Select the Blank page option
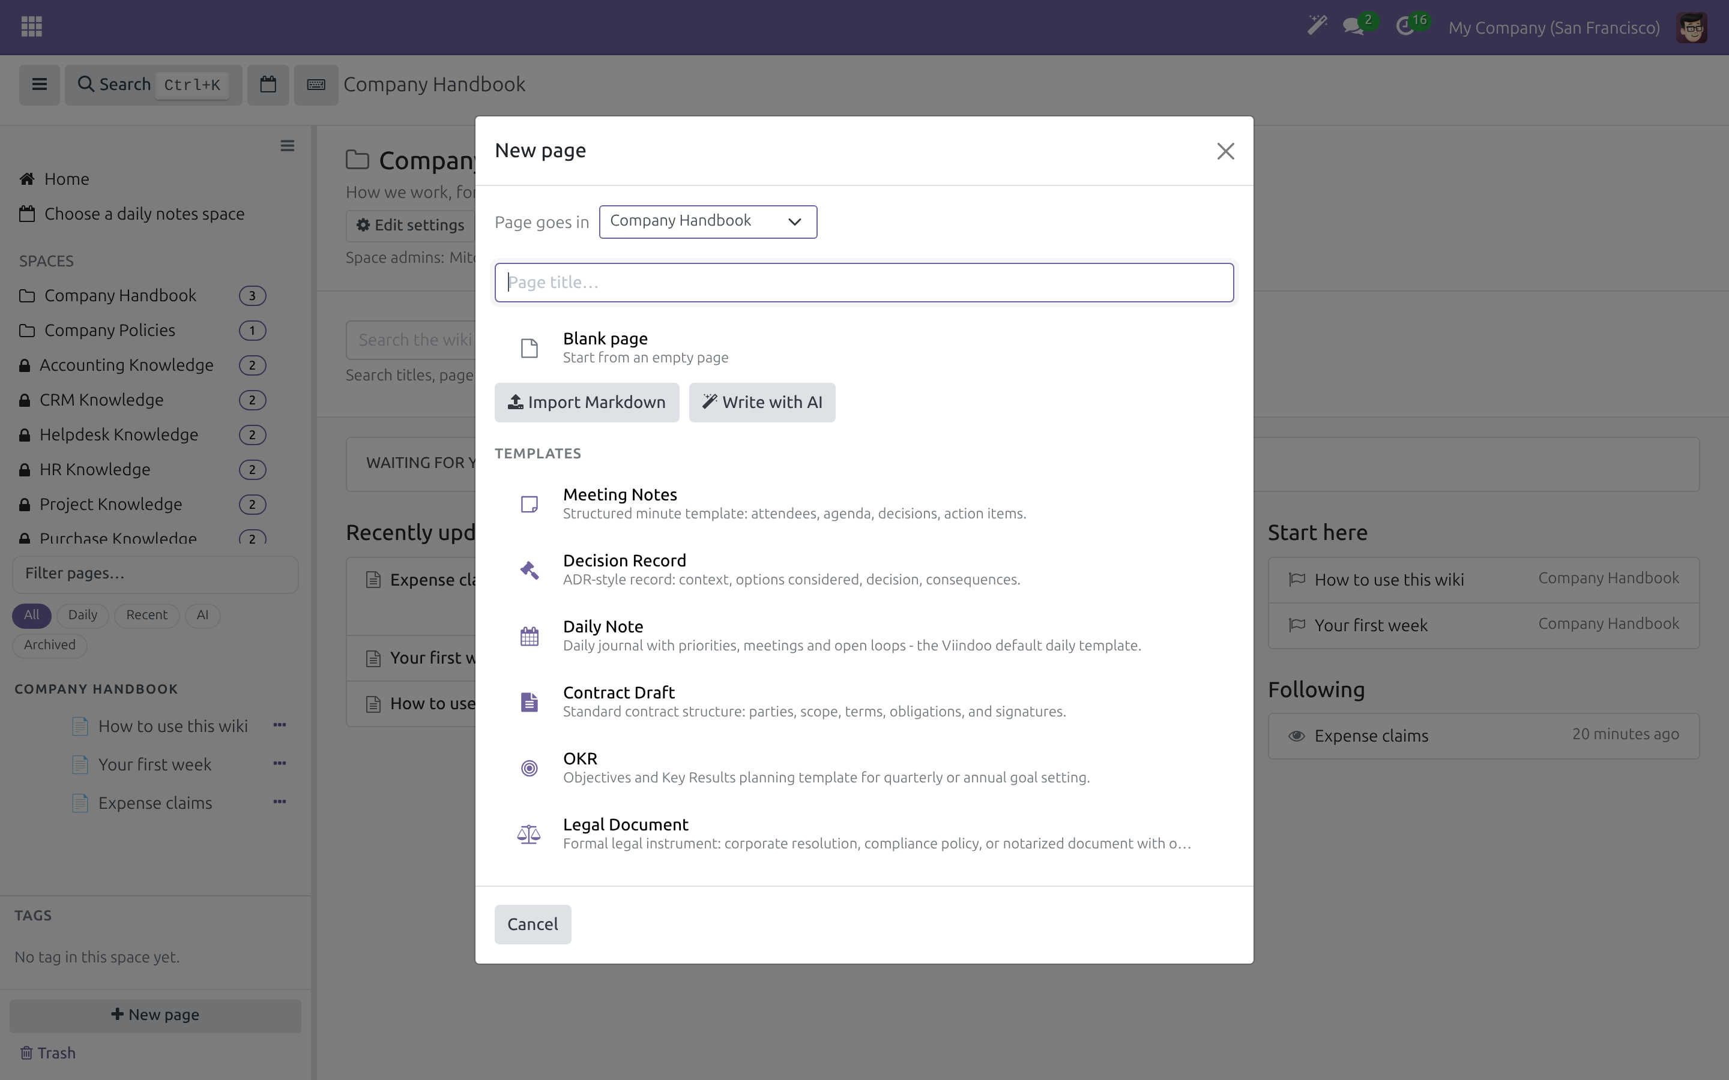Viewport: 1729px width, 1080px height. (x=864, y=347)
